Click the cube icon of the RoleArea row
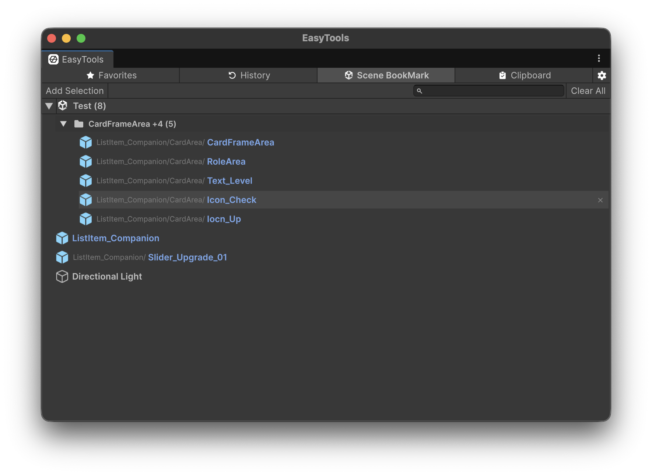The image size is (652, 476). [86, 161]
